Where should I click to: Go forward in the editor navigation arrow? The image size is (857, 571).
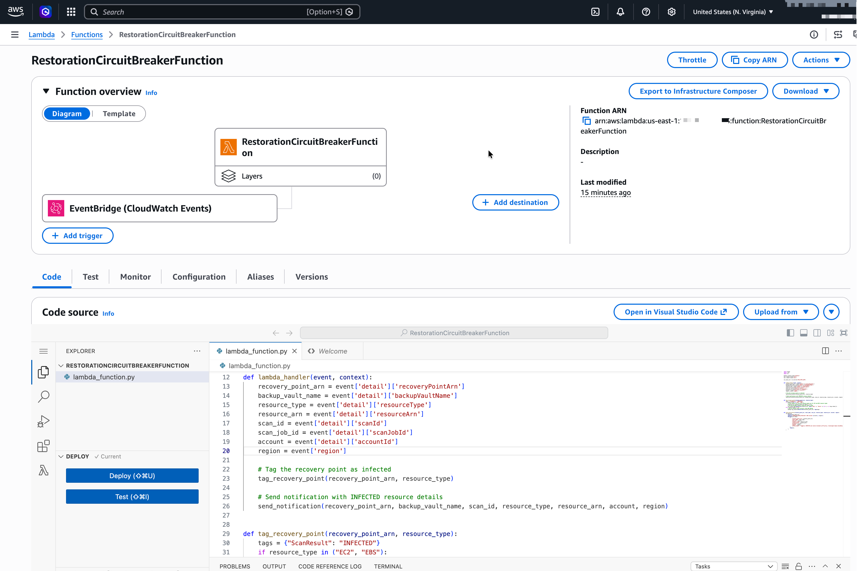pyautogui.click(x=289, y=333)
